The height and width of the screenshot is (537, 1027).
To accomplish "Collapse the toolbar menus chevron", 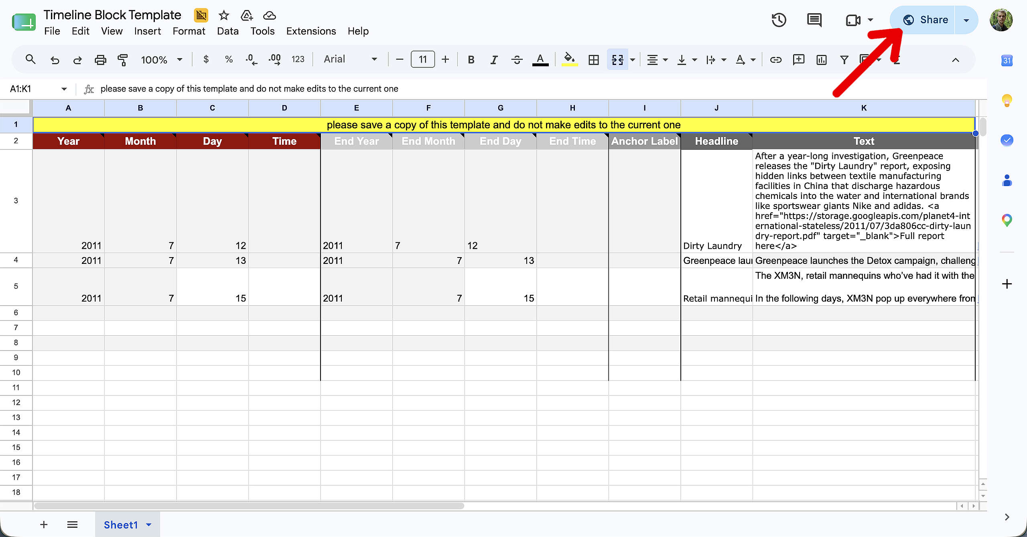I will (956, 60).
